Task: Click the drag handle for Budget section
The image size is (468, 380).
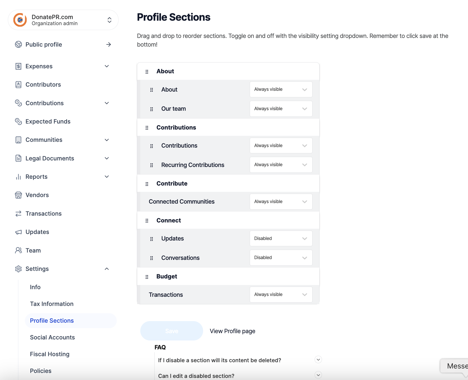Action: 147,277
